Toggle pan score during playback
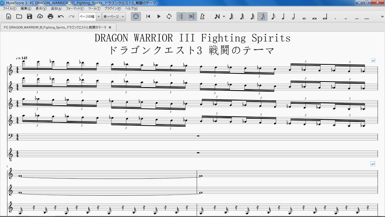The height and width of the screenshot is (217, 385). [x=192, y=16]
